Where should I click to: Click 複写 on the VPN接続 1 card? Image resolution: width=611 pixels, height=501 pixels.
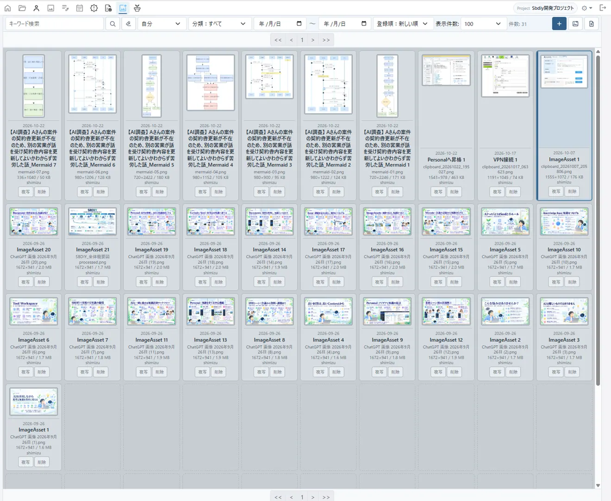tap(497, 192)
